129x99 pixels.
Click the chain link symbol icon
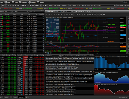pos(90,12)
